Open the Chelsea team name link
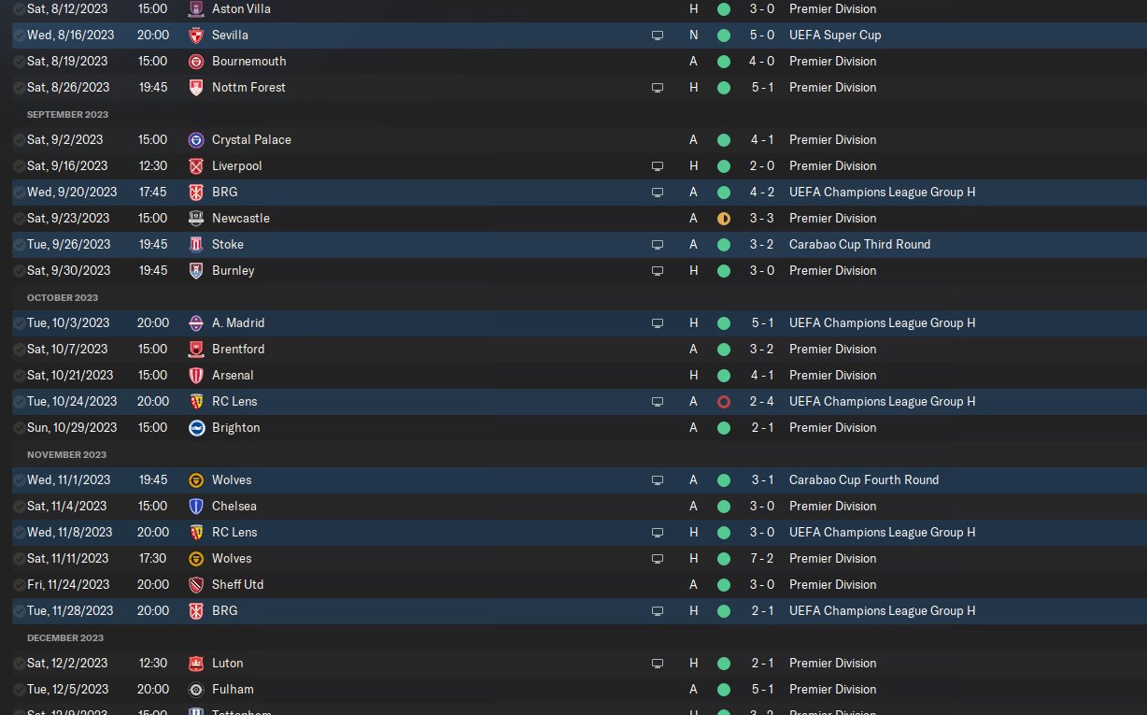The width and height of the screenshot is (1147, 715). pyautogui.click(x=234, y=507)
